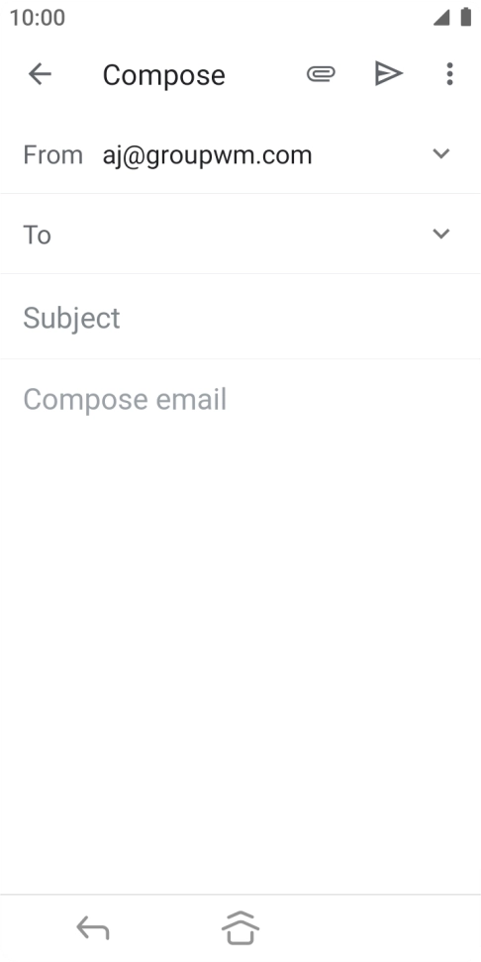Tap the To label
The height and width of the screenshot is (962, 481).
(37, 235)
